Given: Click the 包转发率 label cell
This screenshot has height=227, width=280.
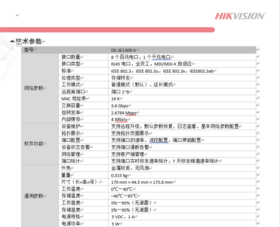Looking at the screenshot, I should click(x=83, y=112).
